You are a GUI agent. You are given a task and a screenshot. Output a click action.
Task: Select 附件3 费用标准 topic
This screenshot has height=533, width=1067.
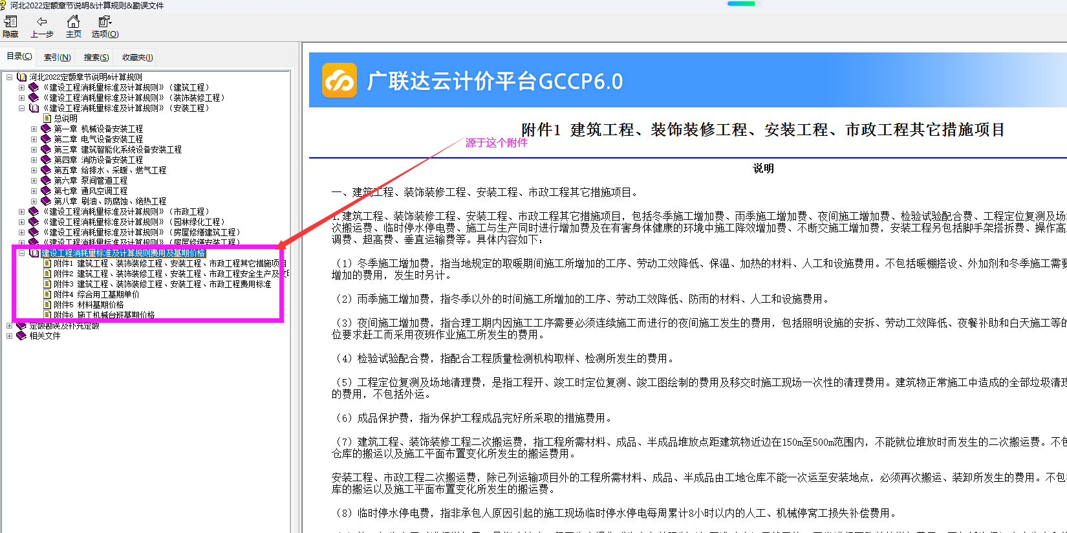[x=162, y=284]
